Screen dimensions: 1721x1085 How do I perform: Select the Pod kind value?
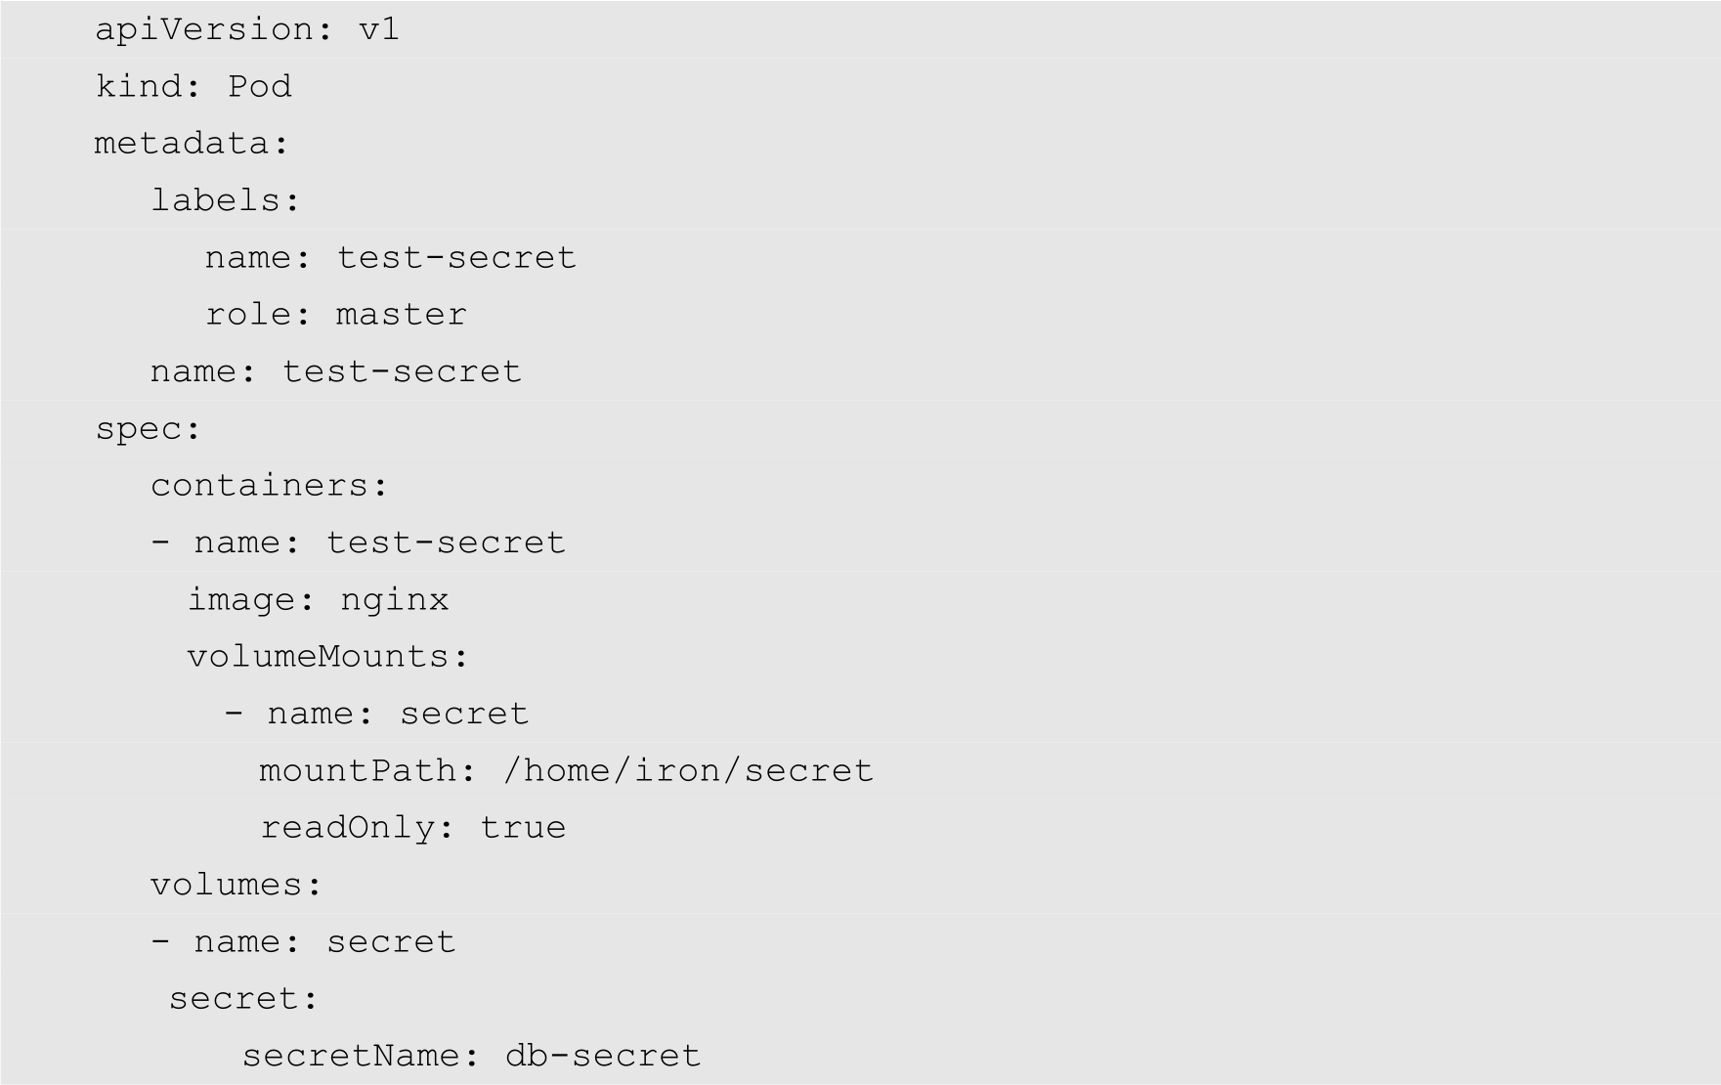[259, 86]
